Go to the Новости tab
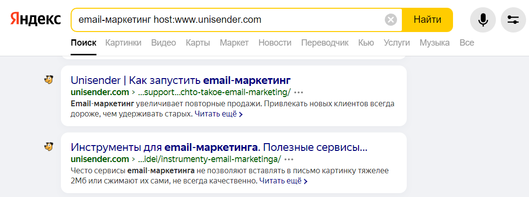Viewport: 529px width, 197px height. (275, 43)
